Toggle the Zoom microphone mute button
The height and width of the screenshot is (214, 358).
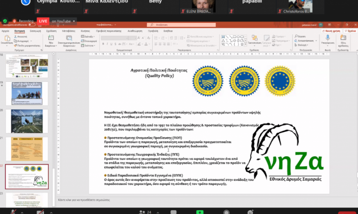coord(13,212)
